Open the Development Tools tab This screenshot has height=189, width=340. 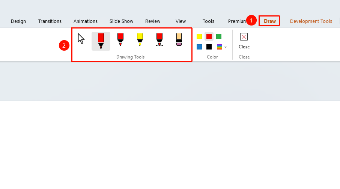311,21
